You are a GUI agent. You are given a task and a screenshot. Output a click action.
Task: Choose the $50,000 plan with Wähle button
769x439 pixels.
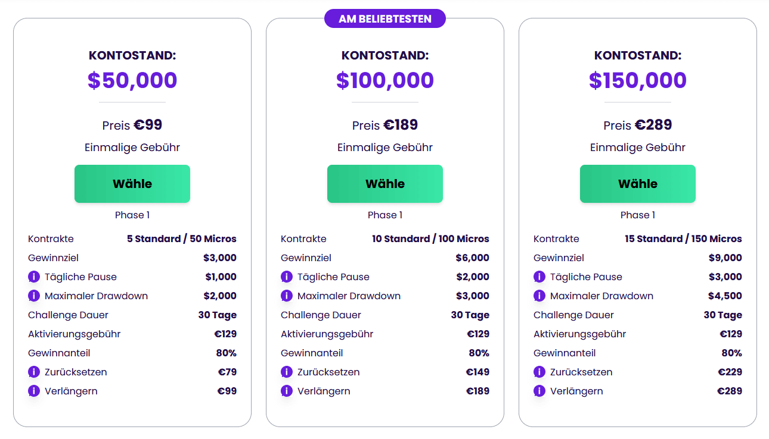click(132, 184)
